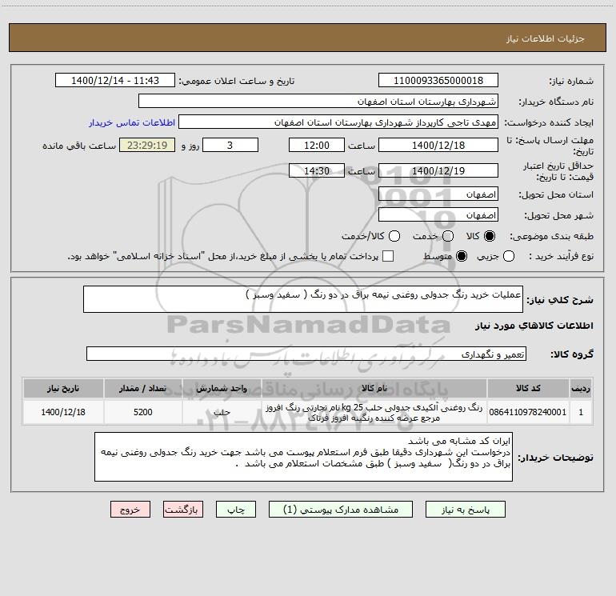Select the متوسط purchase type radio
616x596 pixels.
click(462, 256)
